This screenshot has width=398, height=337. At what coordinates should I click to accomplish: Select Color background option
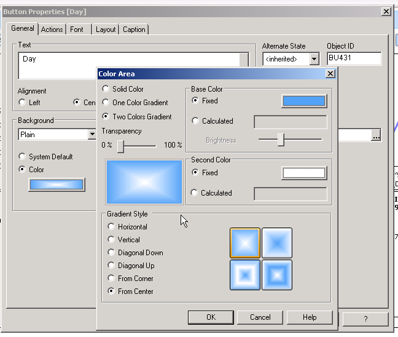pos(31,170)
